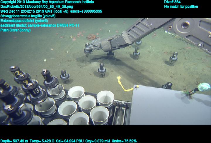This screenshot has height=143, width=211.
Task: Click the 'No match for position' message
Action: [181, 7]
